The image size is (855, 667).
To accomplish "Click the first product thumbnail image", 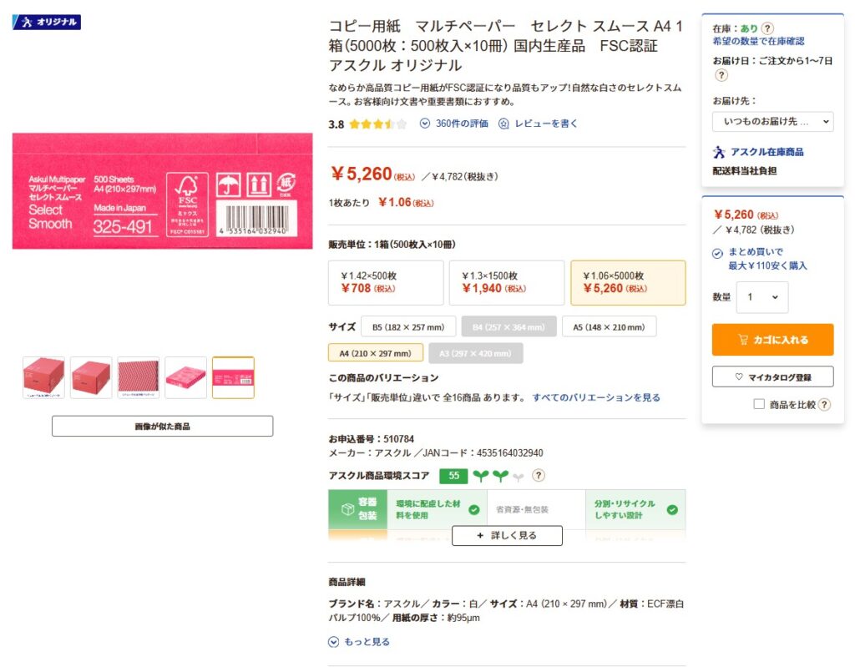I will click(x=43, y=377).
